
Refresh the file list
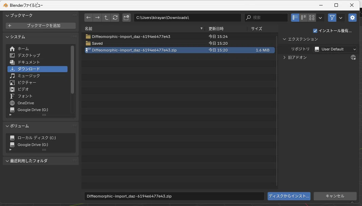(115, 18)
